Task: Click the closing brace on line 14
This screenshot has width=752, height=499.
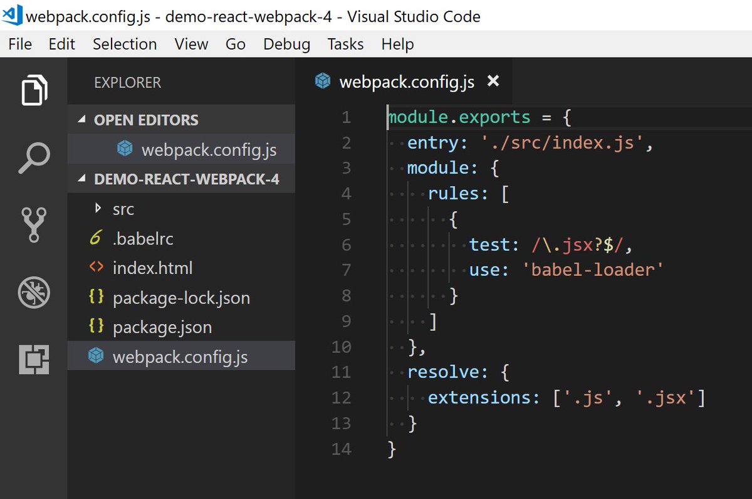Action: tap(392, 449)
